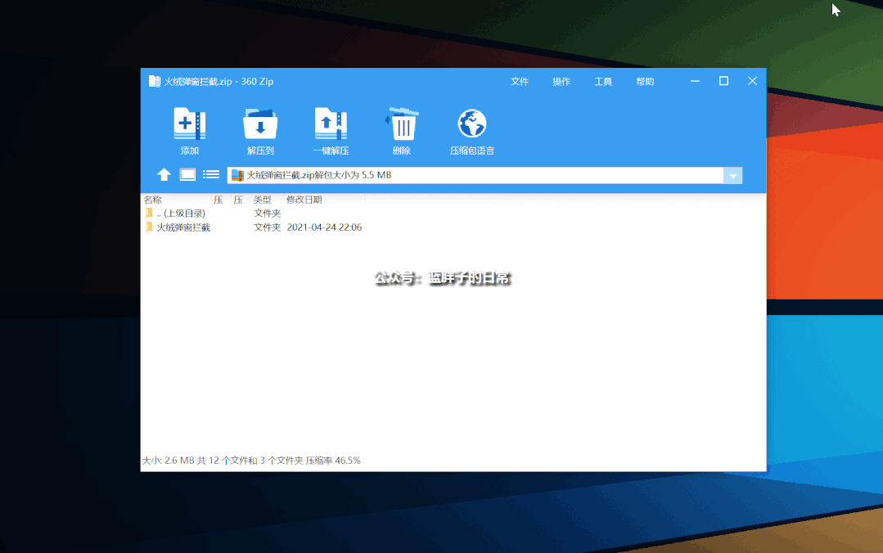This screenshot has height=553, width=883.
Task: Select the 火绒弹窗拦截 folder row
Action: [183, 227]
